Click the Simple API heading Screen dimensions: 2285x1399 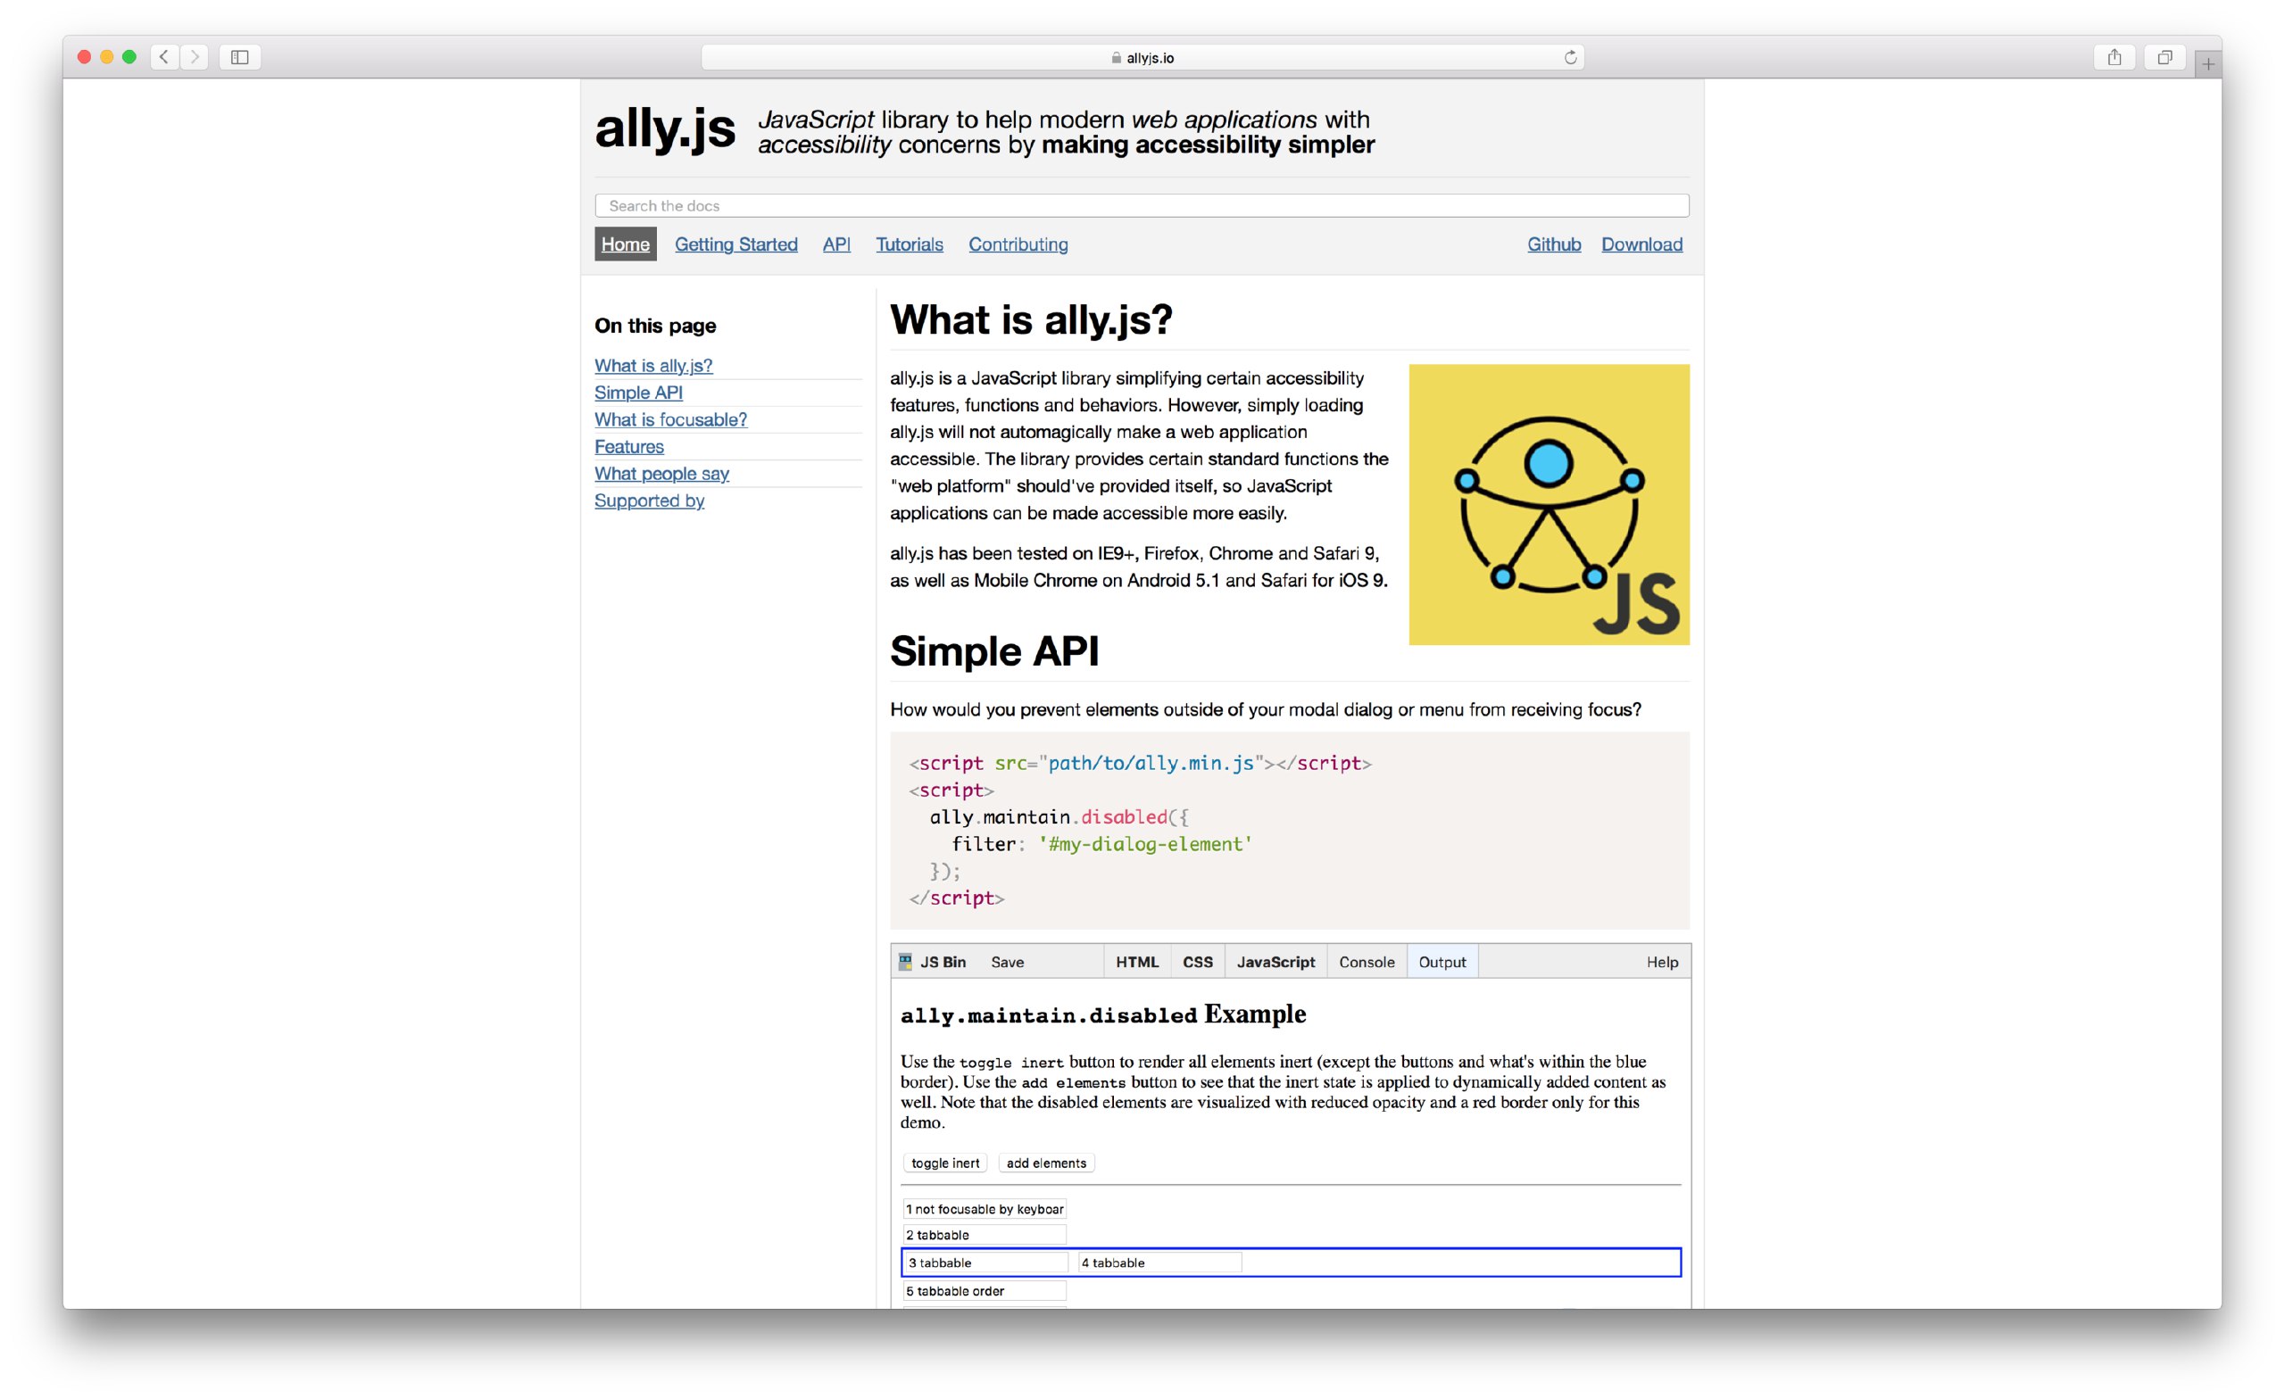coord(994,651)
